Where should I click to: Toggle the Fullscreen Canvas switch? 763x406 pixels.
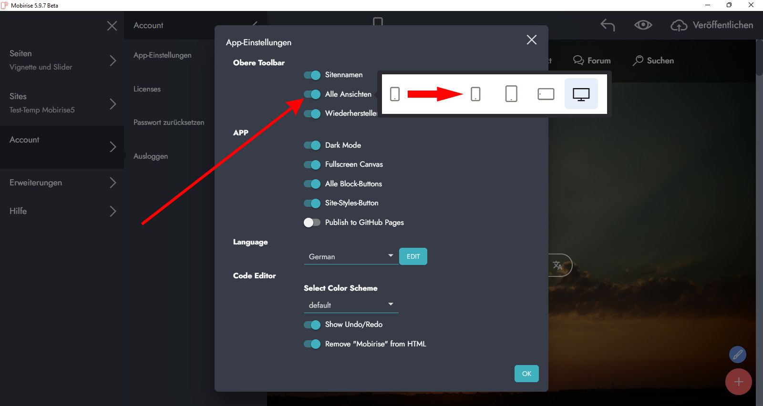click(312, 165)
